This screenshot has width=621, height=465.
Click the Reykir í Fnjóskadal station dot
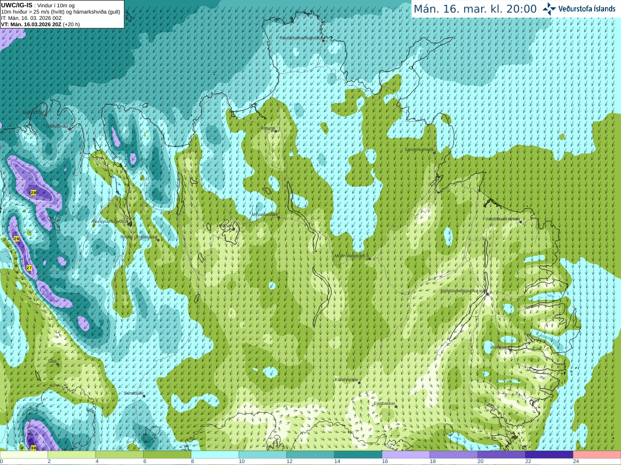coord(158,240)
